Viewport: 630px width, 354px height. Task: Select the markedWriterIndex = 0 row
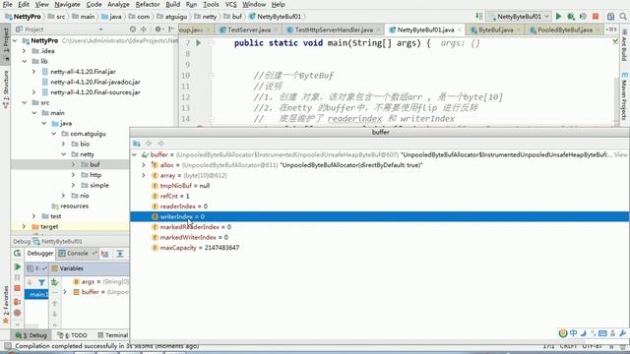tap(379, 237)
